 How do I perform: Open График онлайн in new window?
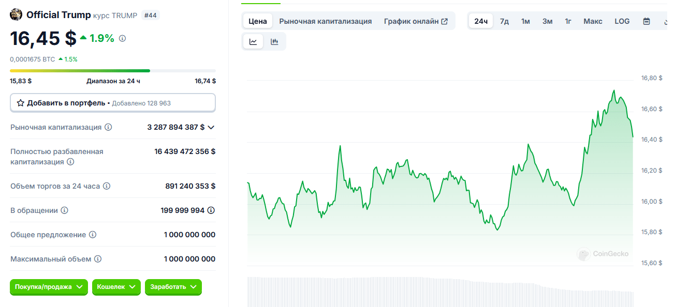tap(416, 21)
